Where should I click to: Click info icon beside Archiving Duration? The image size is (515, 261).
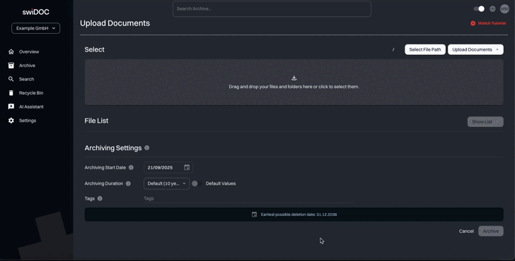click(128, 183)
